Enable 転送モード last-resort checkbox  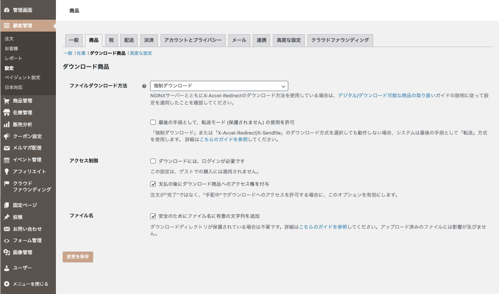point(153,122)
